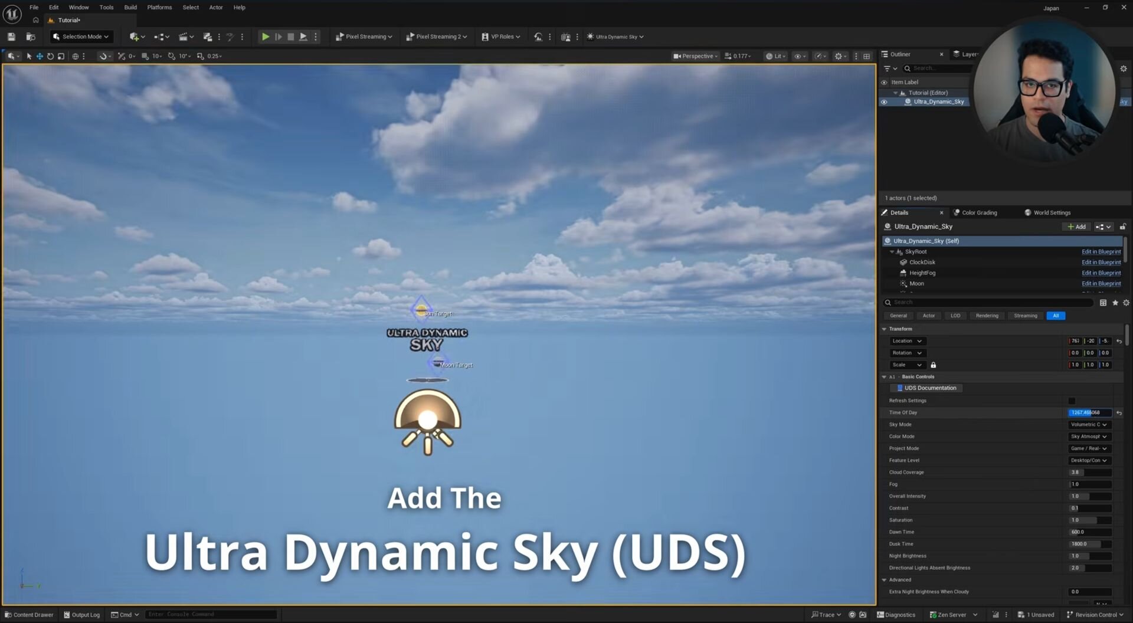
Task: Select the translate move gizmo tool
Action: pyautogui.click(x=40, y=56)
